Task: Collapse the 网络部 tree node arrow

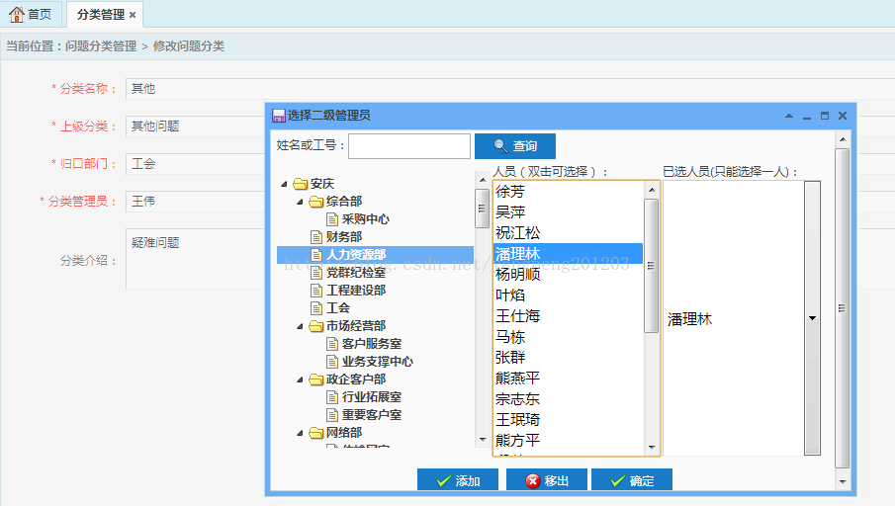Action: [x=300, y=433]
